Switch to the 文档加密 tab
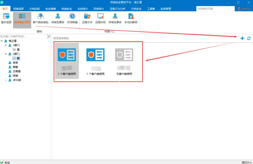 [34, 9]
